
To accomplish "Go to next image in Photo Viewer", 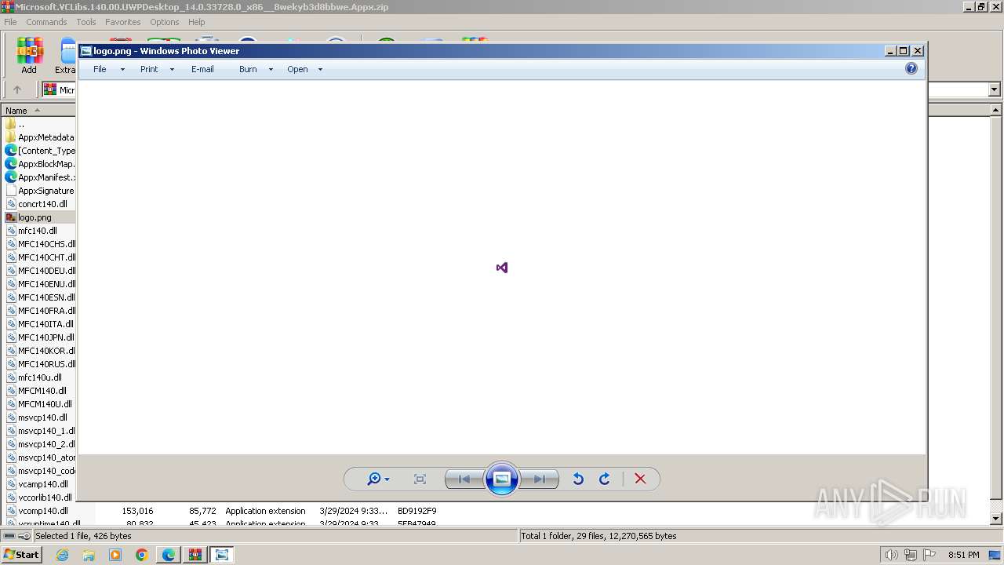I will (x=540, y=479).
